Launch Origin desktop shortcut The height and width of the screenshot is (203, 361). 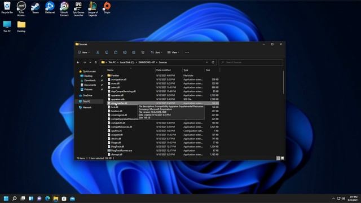pos(107,7)
